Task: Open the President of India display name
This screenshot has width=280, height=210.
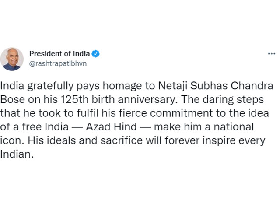Action: pos(59,53)
